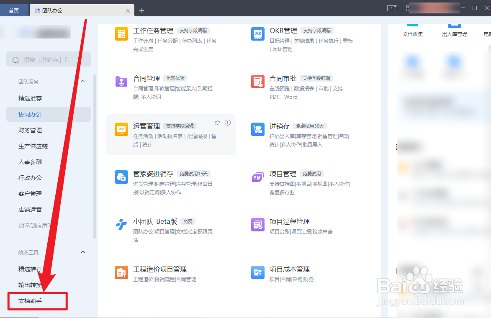Select the 管家婆进销存 cloud icon

pyautogui.click(x=121, y=177)
